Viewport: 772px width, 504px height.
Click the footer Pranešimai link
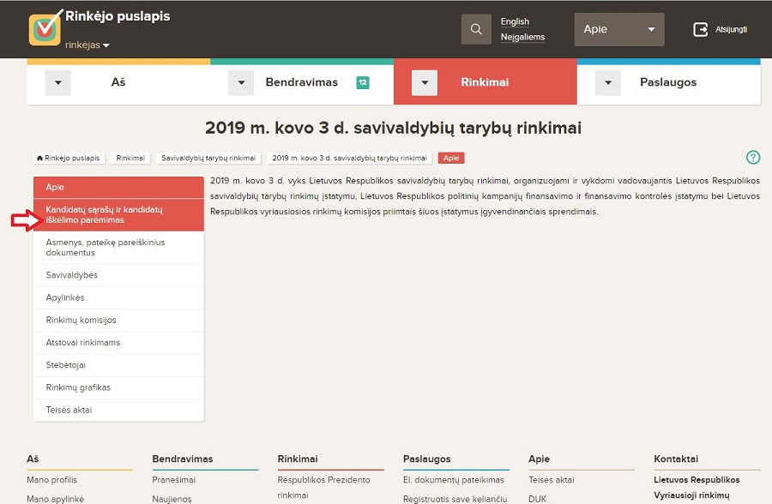174,480
